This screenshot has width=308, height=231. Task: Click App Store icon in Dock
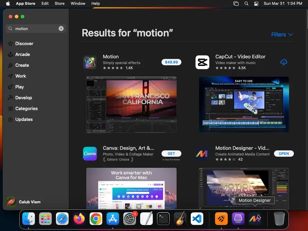point(113,219)
